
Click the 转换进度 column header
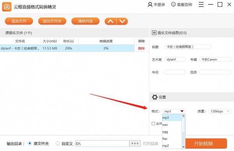tap(106, 41)
